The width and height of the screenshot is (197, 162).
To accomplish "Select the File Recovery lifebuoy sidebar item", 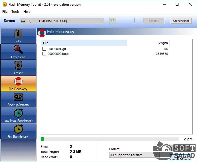I will coord(18,84).
